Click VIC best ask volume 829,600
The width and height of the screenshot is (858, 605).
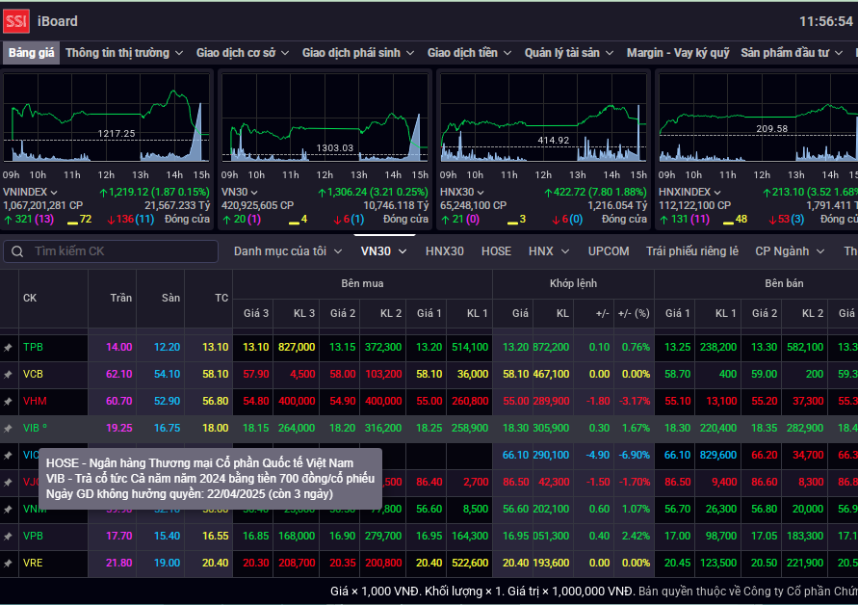[718, 455]
